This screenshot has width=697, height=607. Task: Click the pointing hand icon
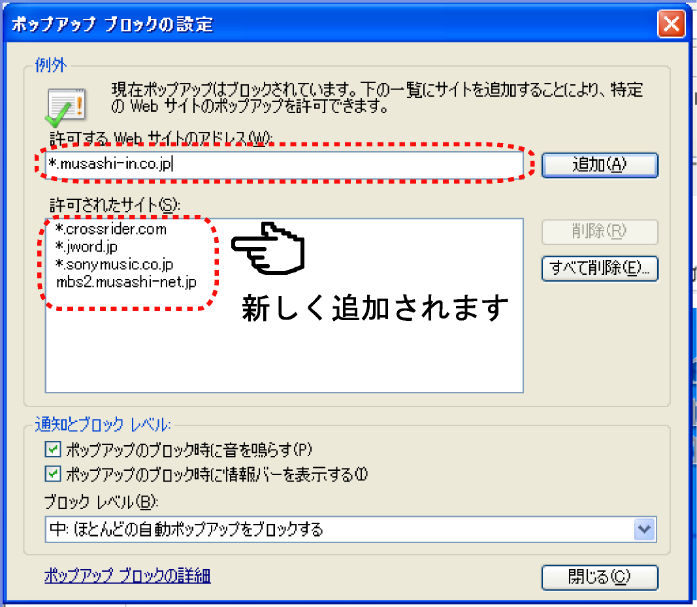[268, 248]
